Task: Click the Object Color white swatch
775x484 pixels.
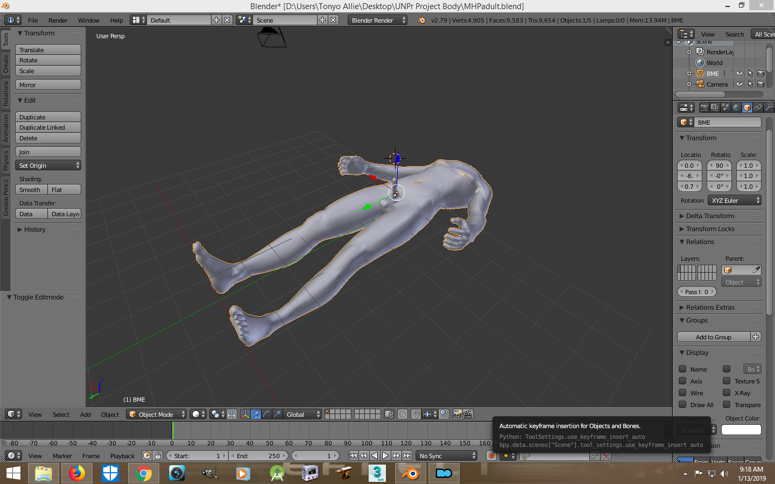Action: click(741, 430)
